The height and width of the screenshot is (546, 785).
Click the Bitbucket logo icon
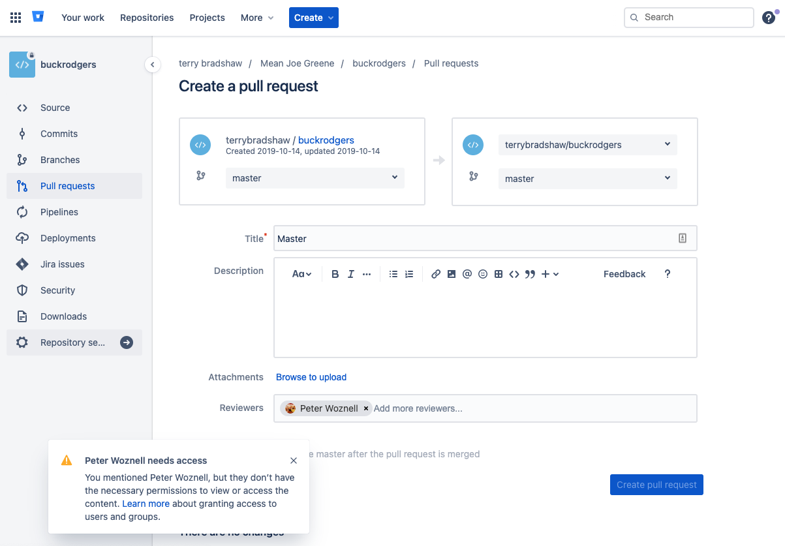pyautogui.click(x=38, y=17)
